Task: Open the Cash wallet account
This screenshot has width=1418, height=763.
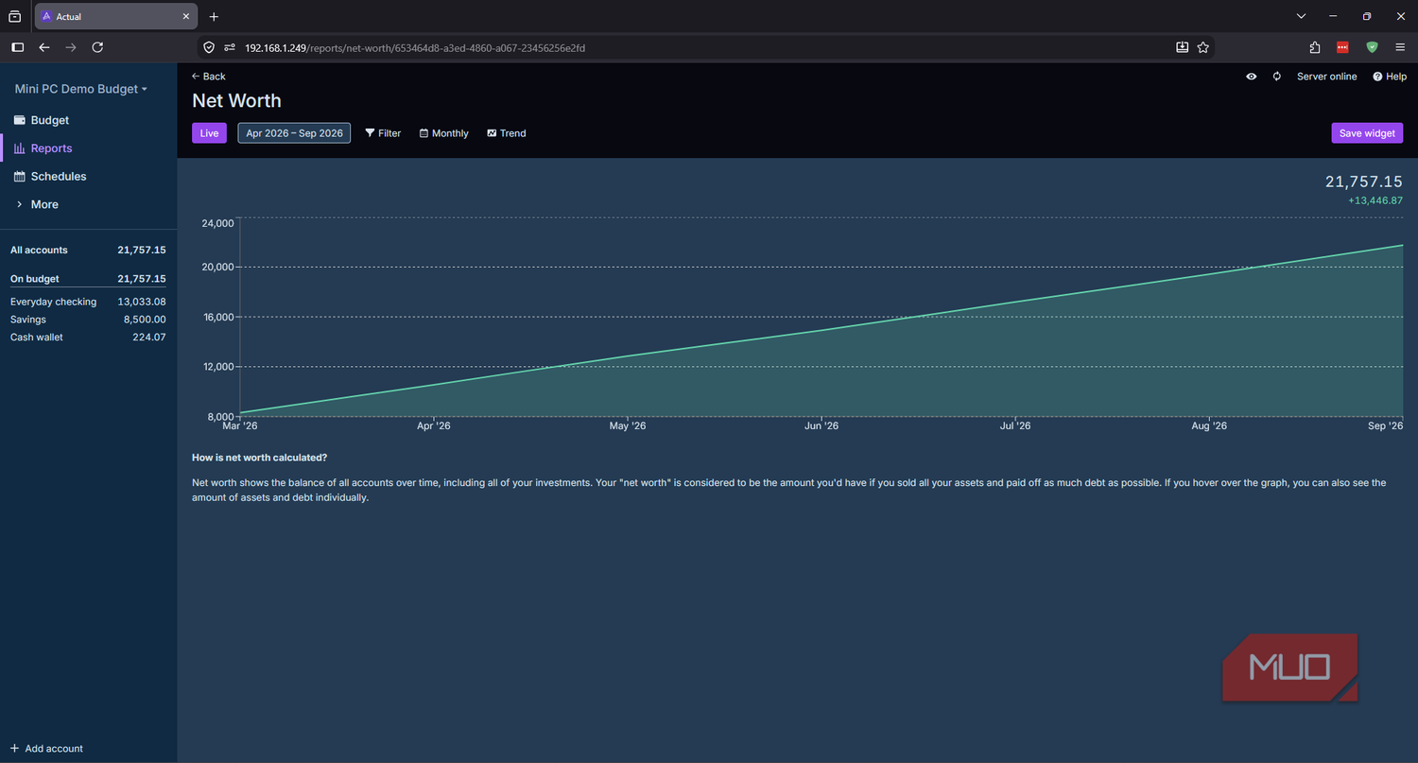Action: tap(88, 338)
